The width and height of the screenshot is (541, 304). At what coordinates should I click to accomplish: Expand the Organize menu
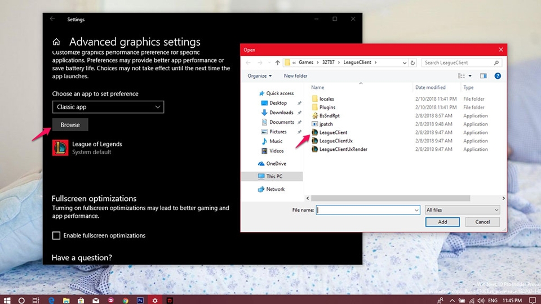(x=259, y=76)
